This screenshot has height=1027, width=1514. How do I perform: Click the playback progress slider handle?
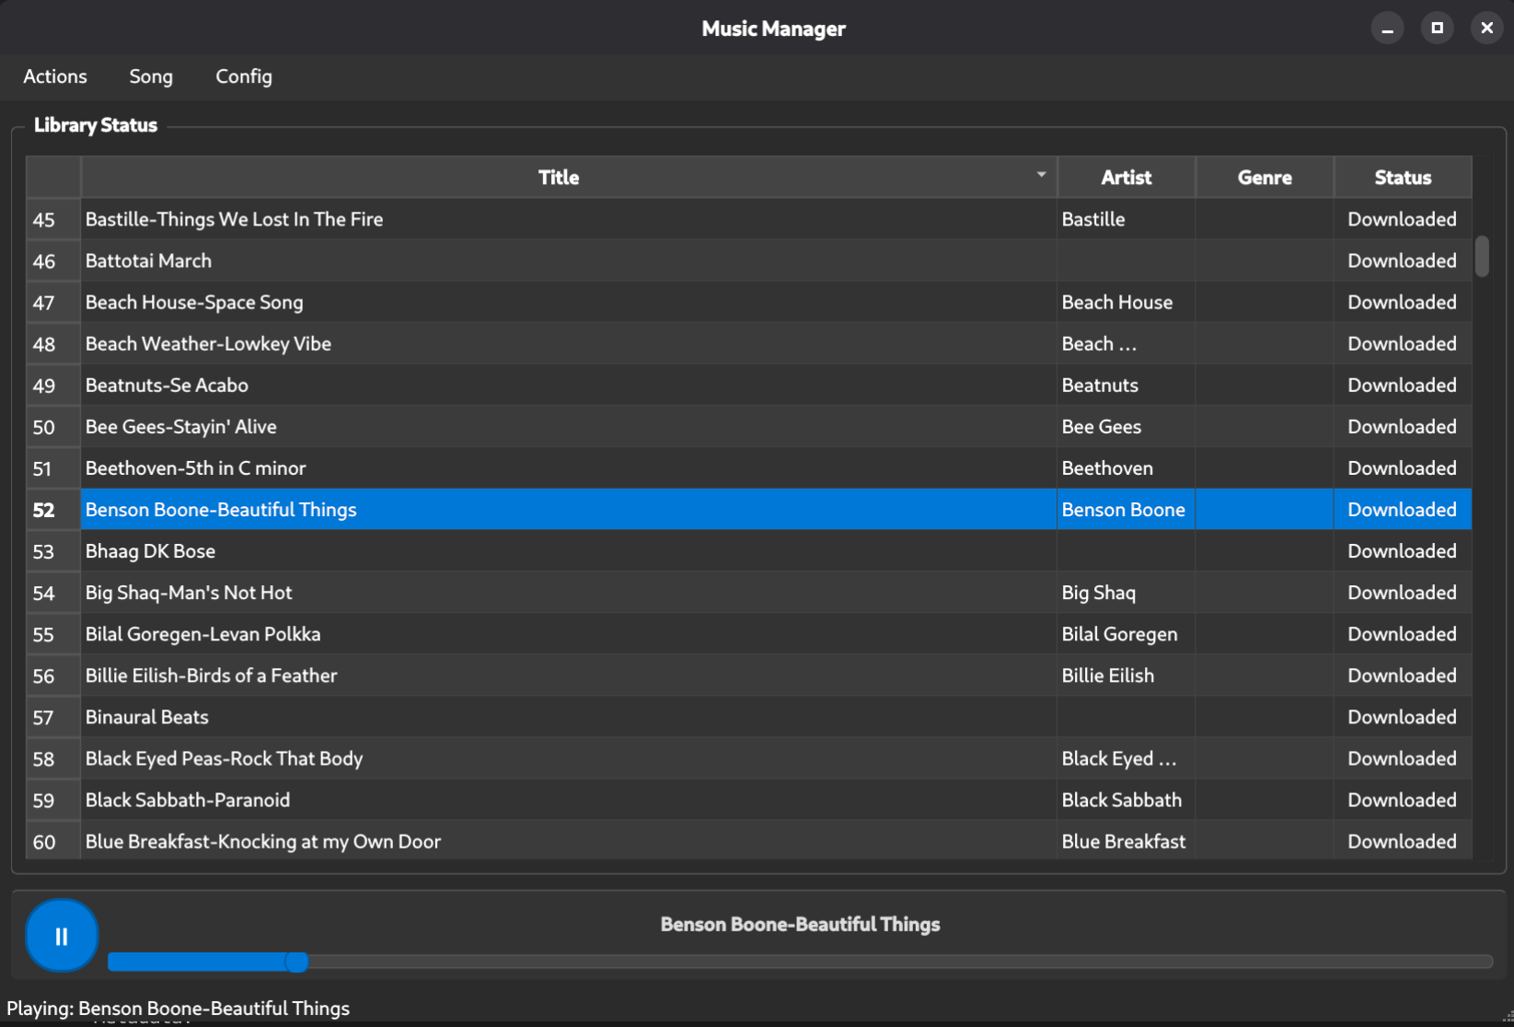[296, 962]
